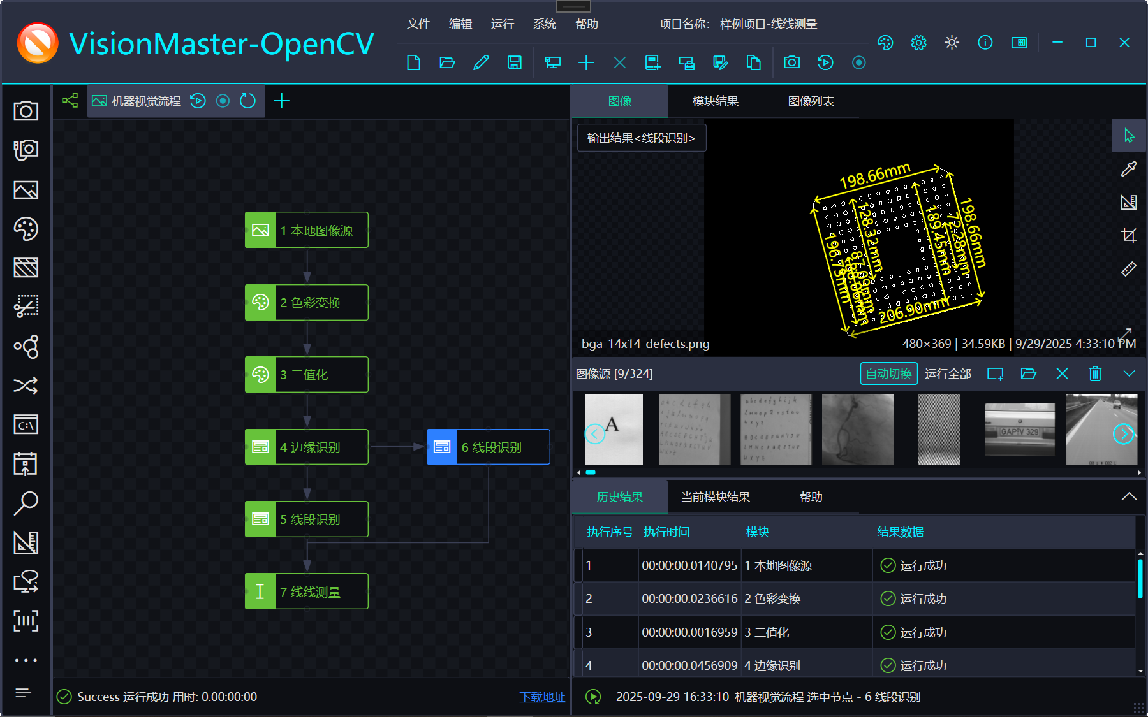This screenshot has height=717, width=1148.
Task: Clear image source with the X icon
Action: pos(1062,374)
